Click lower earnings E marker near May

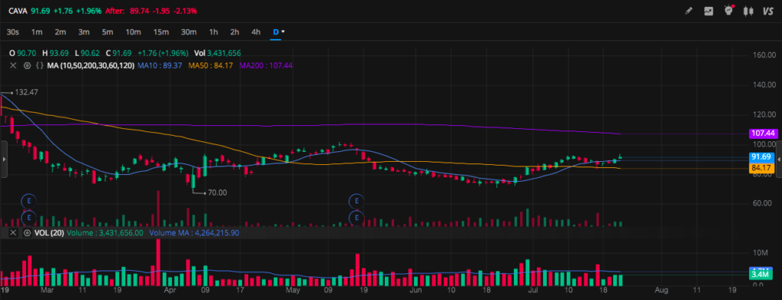[x=356, y=218]
